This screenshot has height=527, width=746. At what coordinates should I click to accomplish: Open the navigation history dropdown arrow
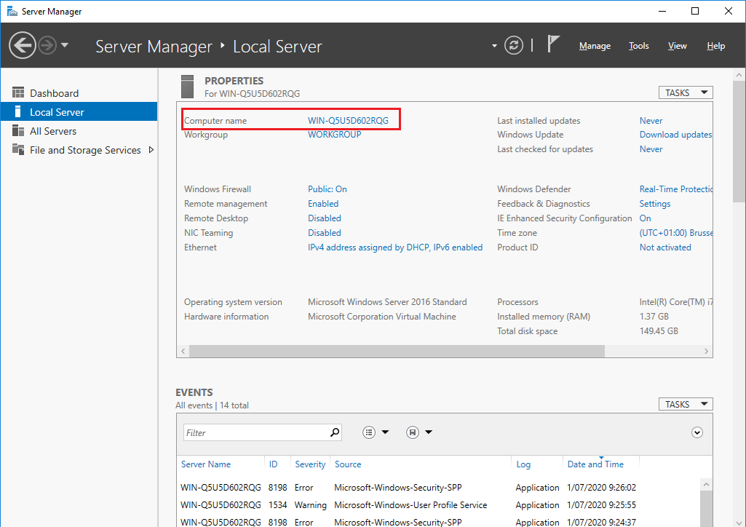click(x=65, y=45)
